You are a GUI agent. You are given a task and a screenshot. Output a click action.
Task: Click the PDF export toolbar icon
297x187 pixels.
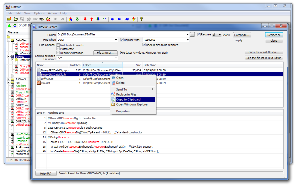pyautogui.click(x=48, y=19)
